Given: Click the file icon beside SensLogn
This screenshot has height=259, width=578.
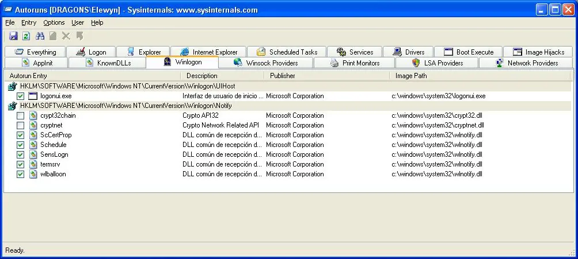Looking at the screenshot, I should pyautogui.click(x=33, y=154).
